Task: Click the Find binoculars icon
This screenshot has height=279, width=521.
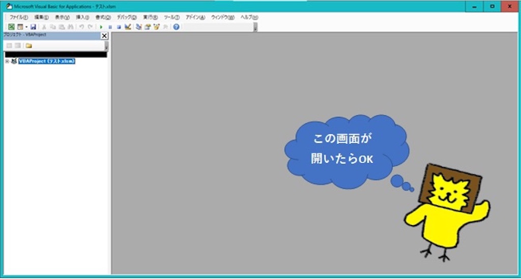Action: (x=70, y=27)
